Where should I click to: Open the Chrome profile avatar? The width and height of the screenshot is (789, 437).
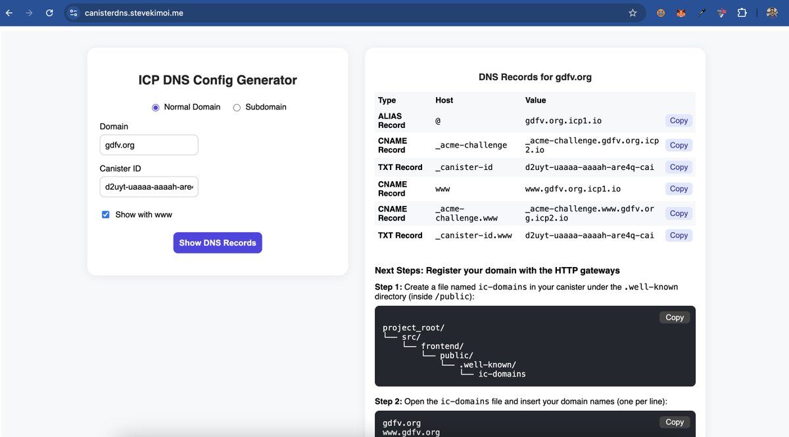pyautogui.click(x=772, y=12)
